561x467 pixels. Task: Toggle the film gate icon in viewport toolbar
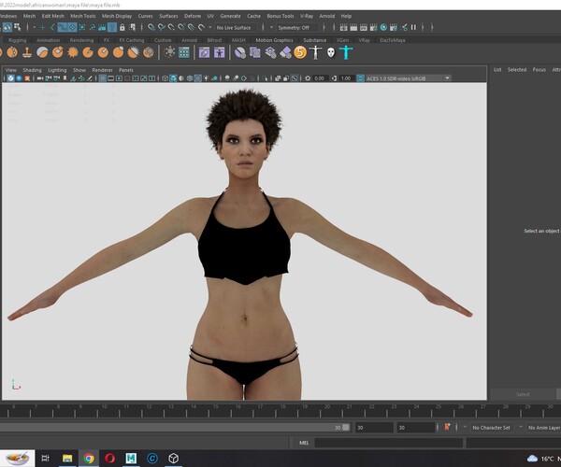(x=111, y=78)
